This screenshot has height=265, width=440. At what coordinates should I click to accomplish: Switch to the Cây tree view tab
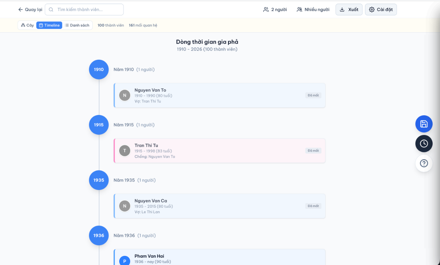(x=27, y=25)
